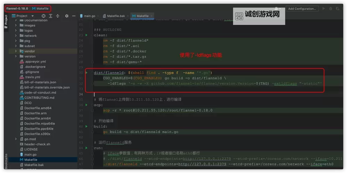This screenshot has width=347, height=173.
Task: Select Dockerfile.amd64 in the project tree
Action: point(38,108)
